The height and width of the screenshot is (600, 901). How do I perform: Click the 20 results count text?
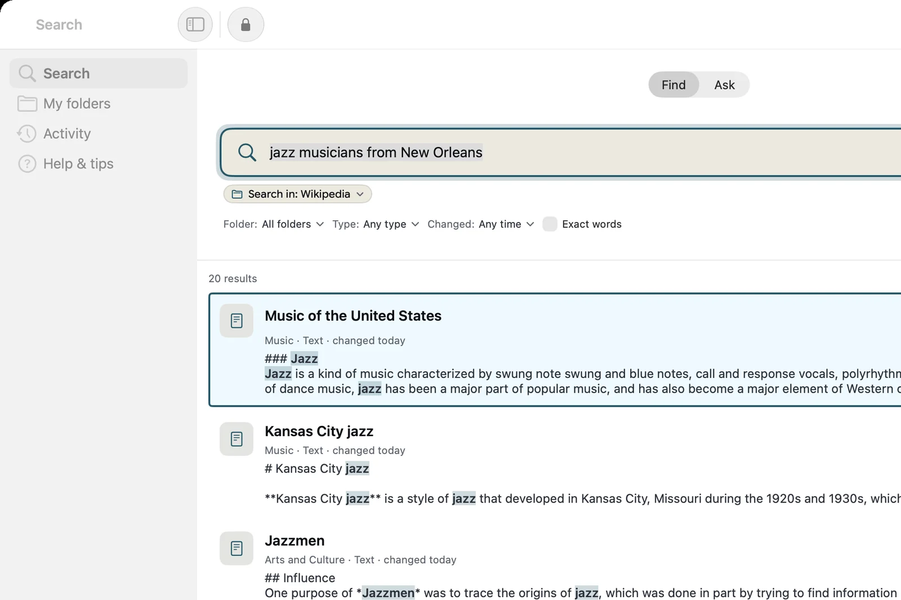(x=233, y=278)
